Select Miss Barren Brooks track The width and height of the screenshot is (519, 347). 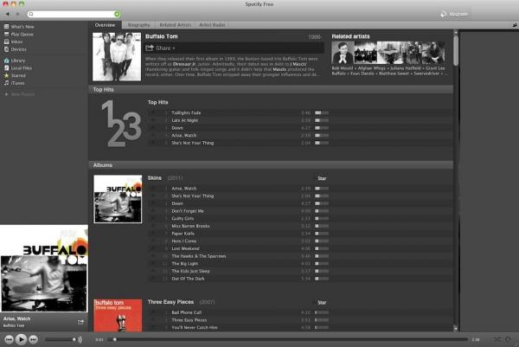[x=190, y=226]
